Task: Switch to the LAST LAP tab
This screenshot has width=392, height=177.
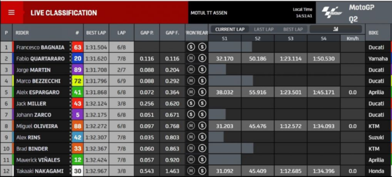Action: (x=264, y=29)
